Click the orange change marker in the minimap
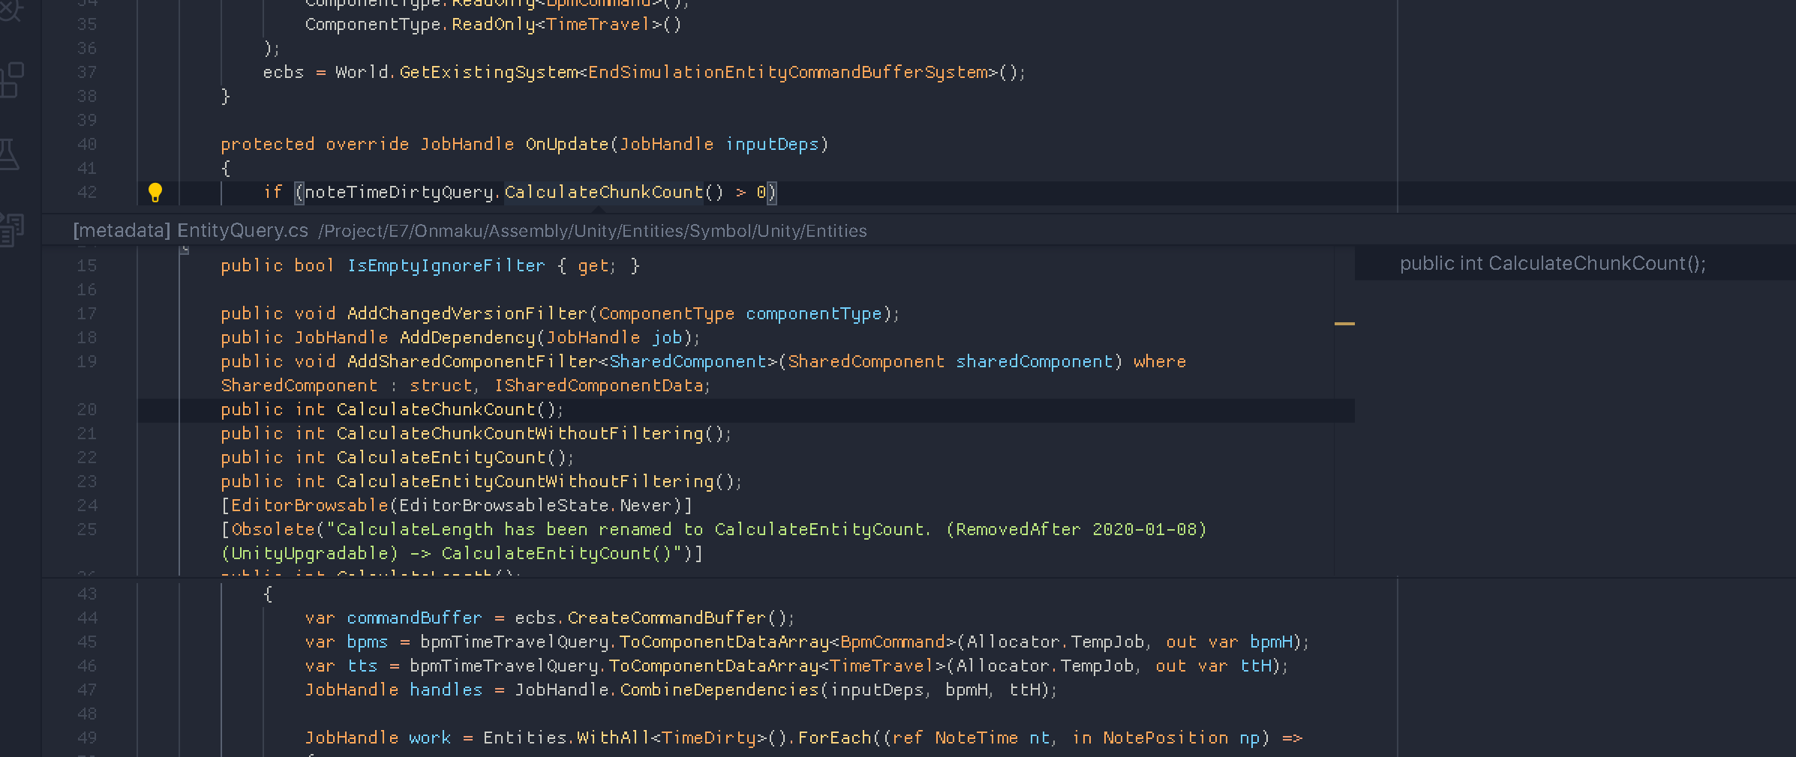This screenshot has width=1796, height=757. pos(1345,322)
